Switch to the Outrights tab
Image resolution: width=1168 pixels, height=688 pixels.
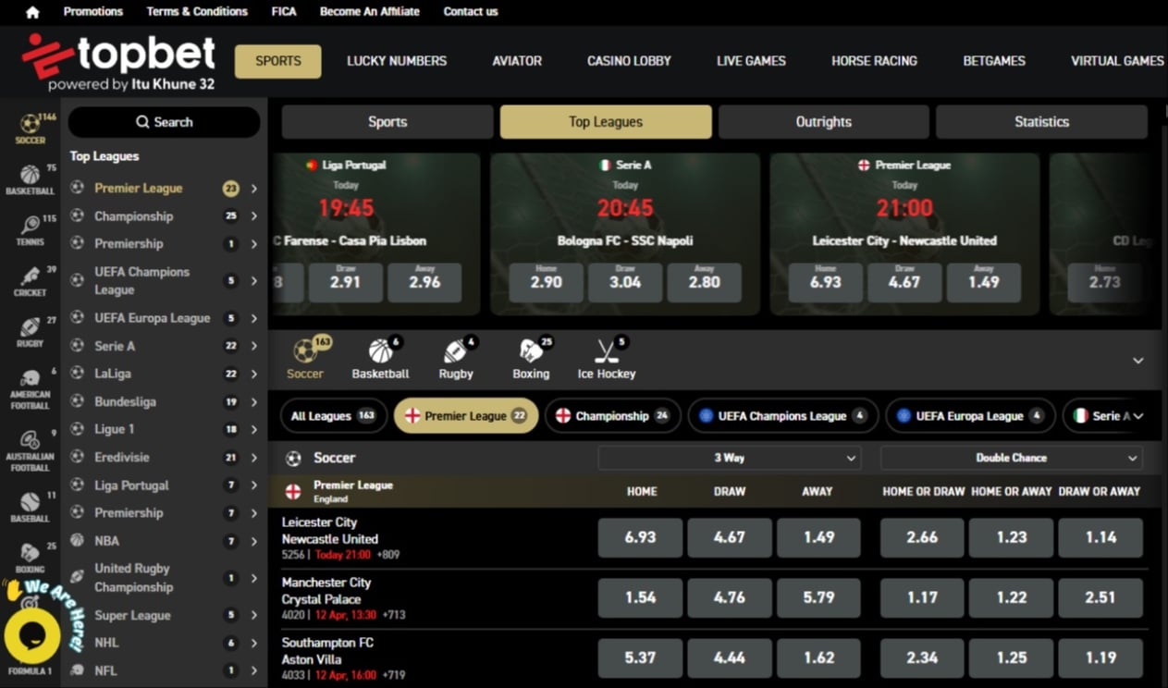click(x=824, y=122)
